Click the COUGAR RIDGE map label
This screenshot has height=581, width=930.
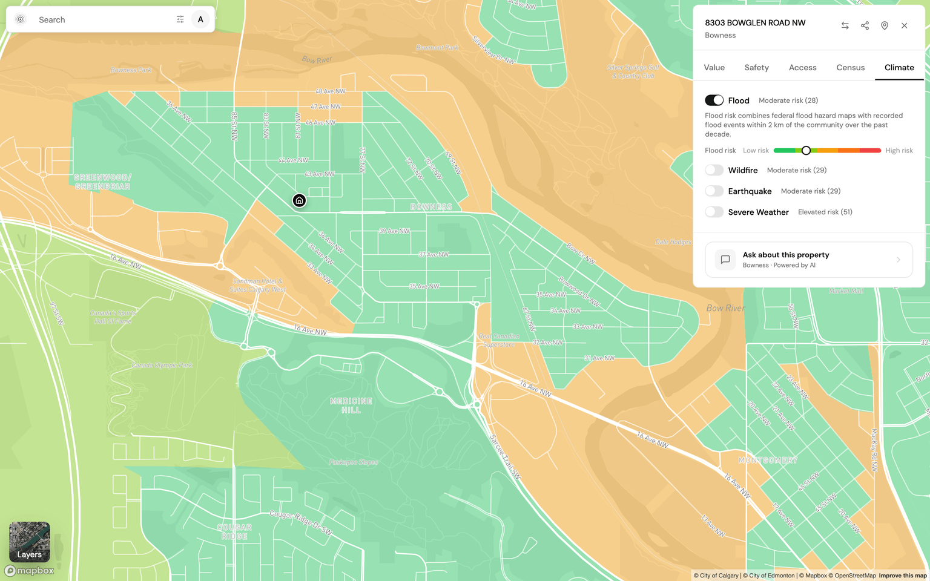coord(235,532)
